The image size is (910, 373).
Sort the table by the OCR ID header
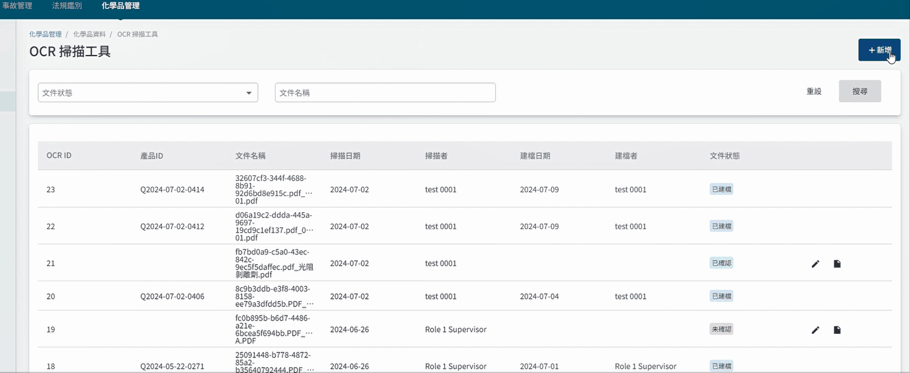pyautogui.click(x=58, y=156)
